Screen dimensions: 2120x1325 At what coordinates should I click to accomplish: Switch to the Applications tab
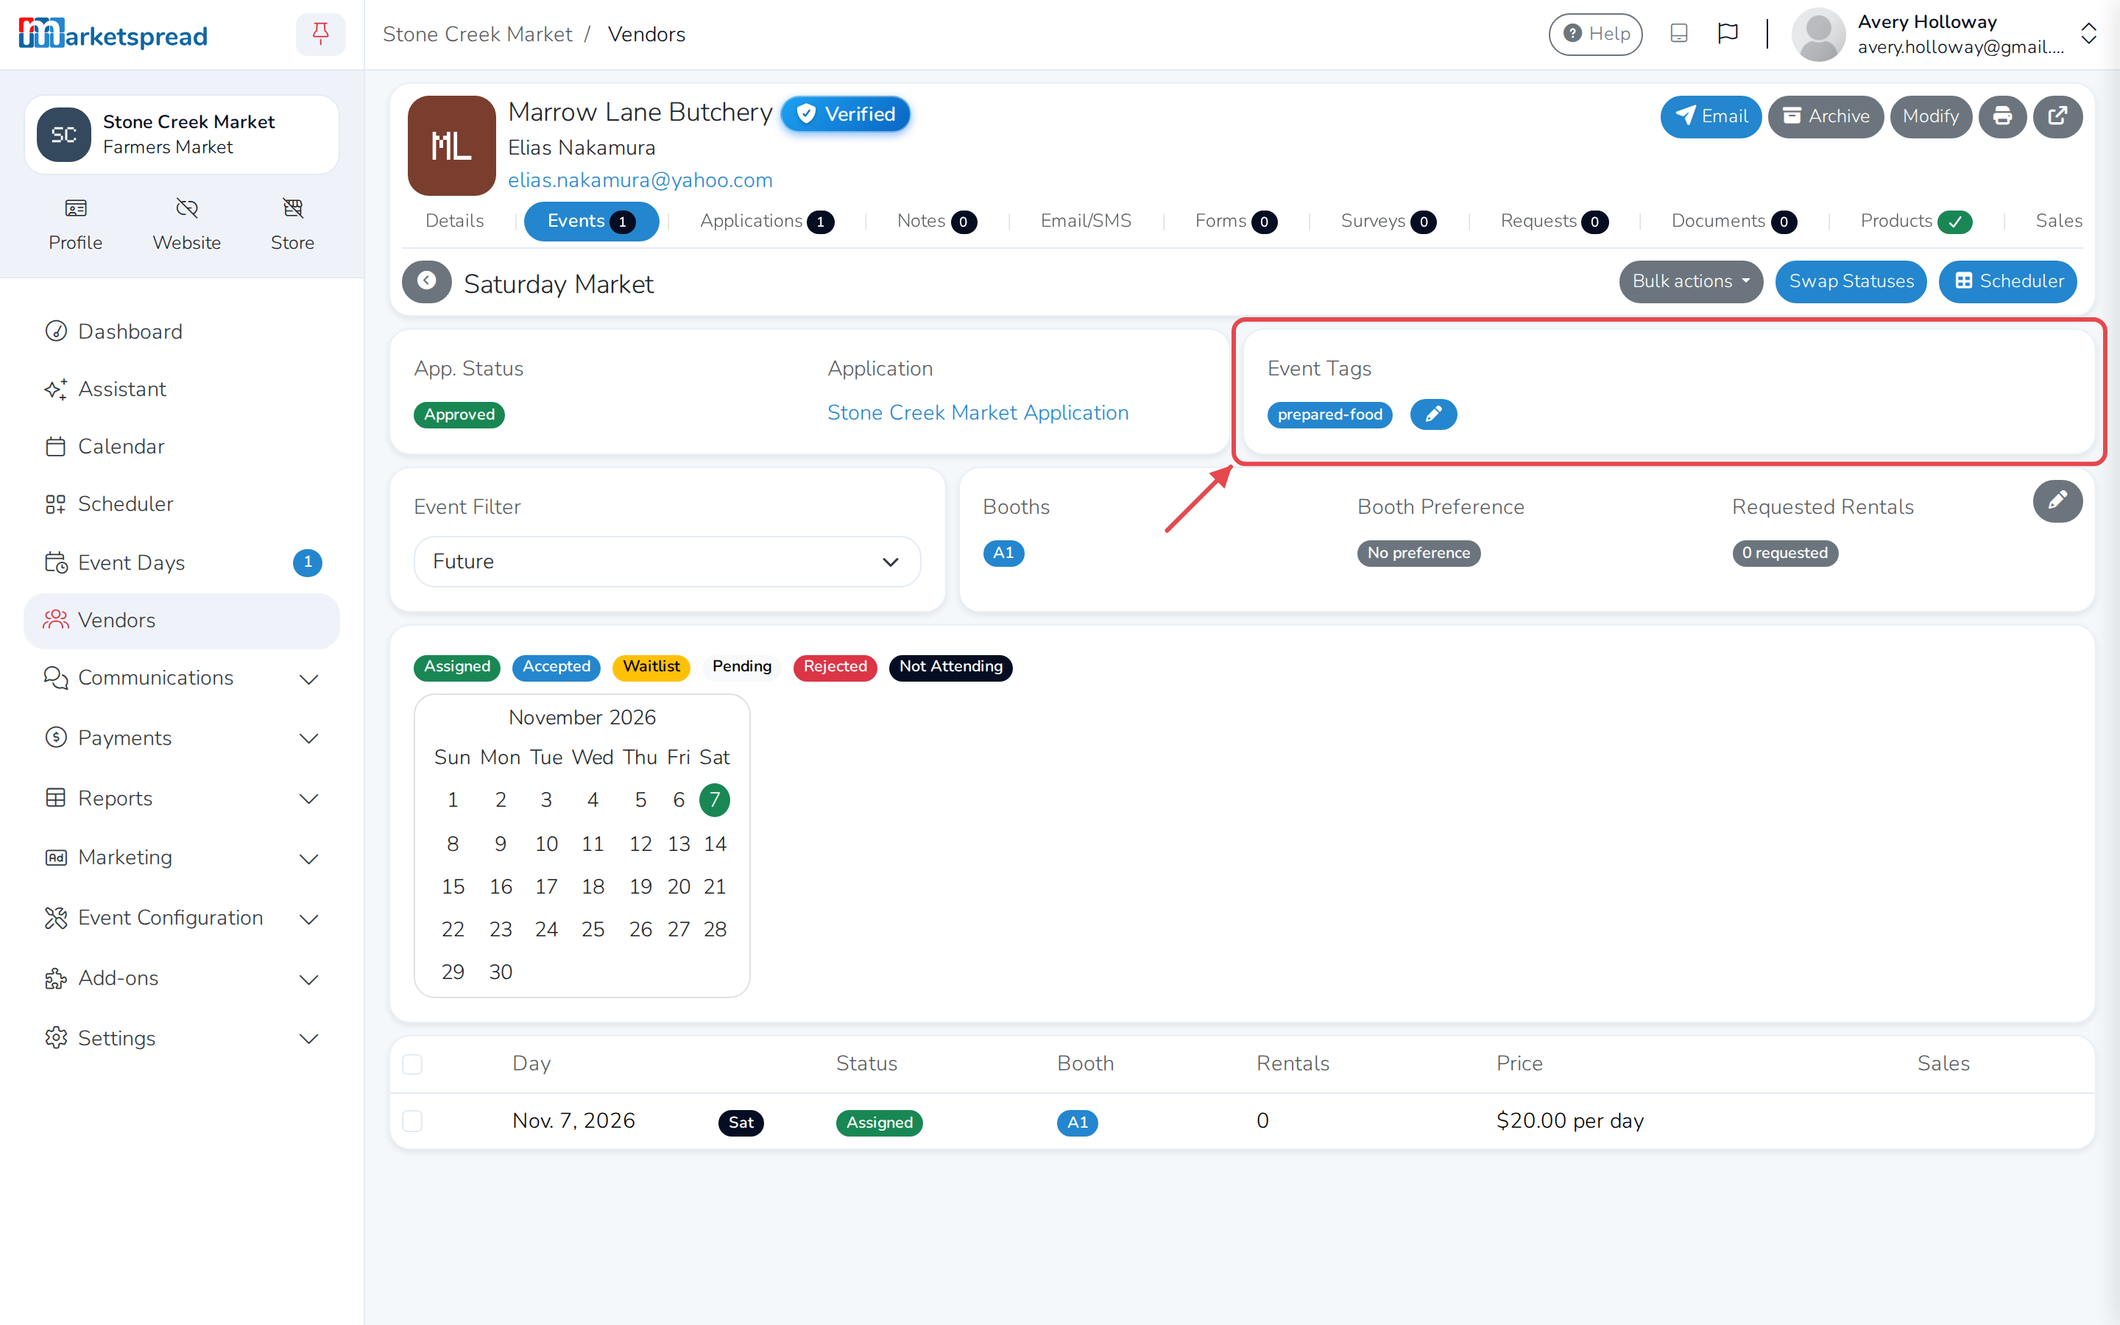[x=766, y=221]
